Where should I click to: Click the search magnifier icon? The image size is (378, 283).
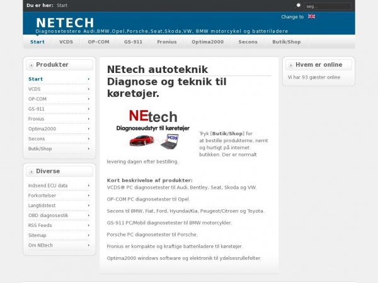(299, 5)
